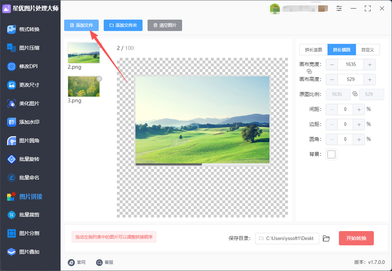Click the 2 / 100 image counter
The width and height of the screenshot is (392, 271).
tap(125, 48)
